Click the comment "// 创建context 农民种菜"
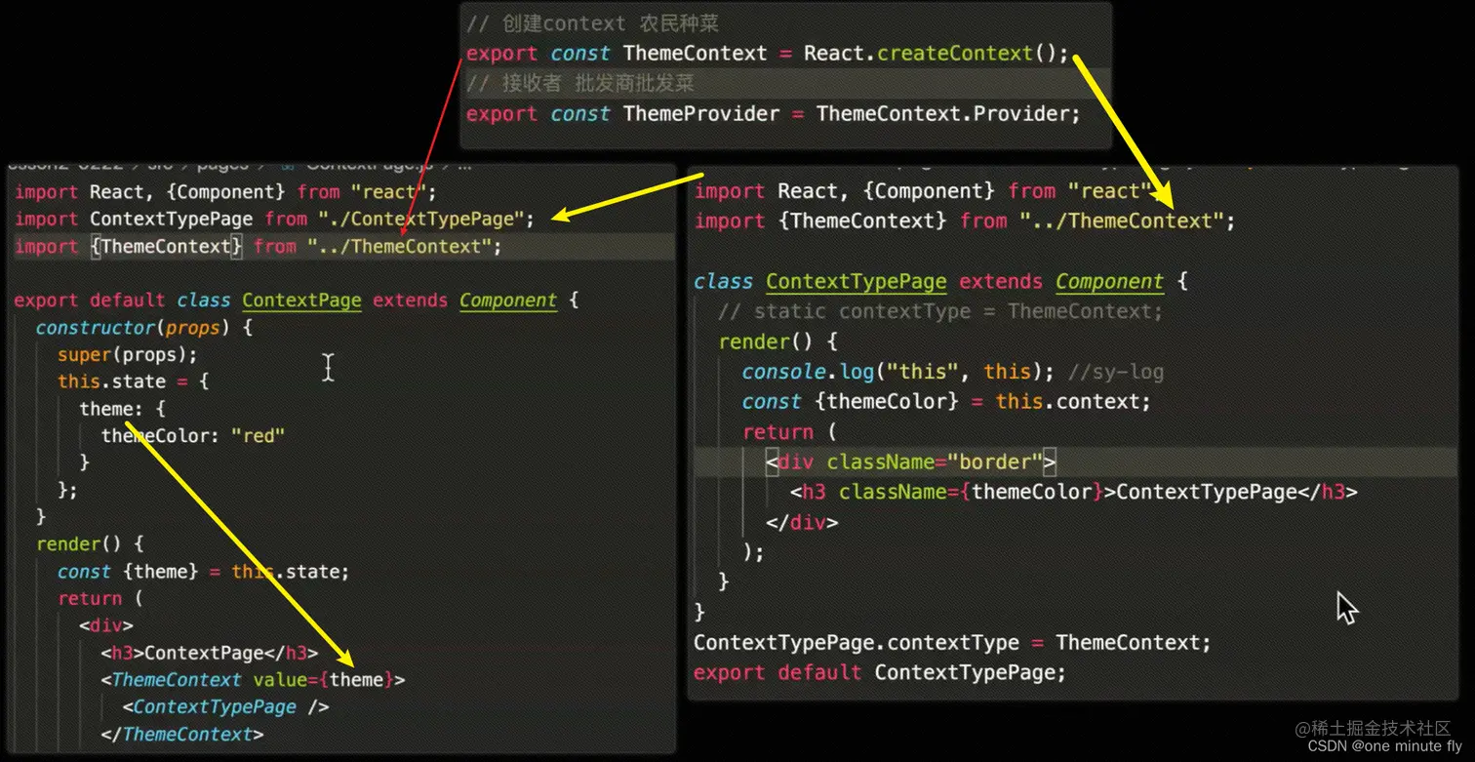 click(592, 23)
